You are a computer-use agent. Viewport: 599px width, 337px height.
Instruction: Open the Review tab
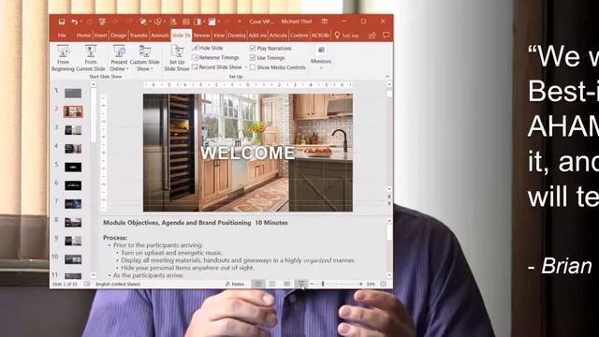click(202, 36)
